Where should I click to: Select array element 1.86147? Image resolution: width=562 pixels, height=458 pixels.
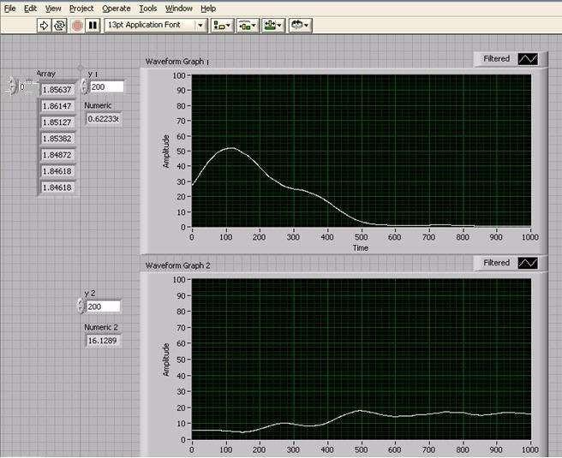[57, 106]
